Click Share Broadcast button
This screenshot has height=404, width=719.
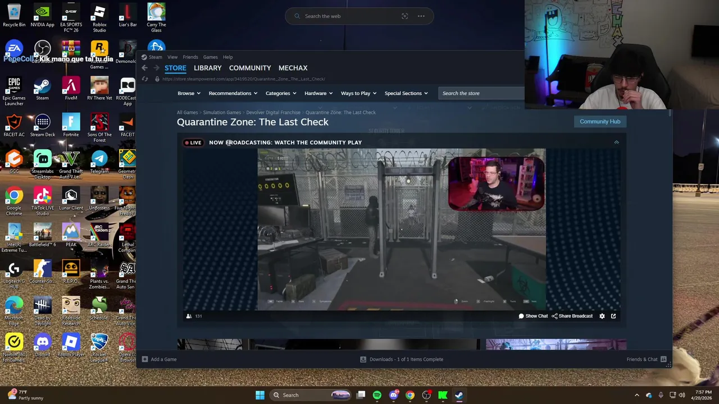tap(572, 316)
